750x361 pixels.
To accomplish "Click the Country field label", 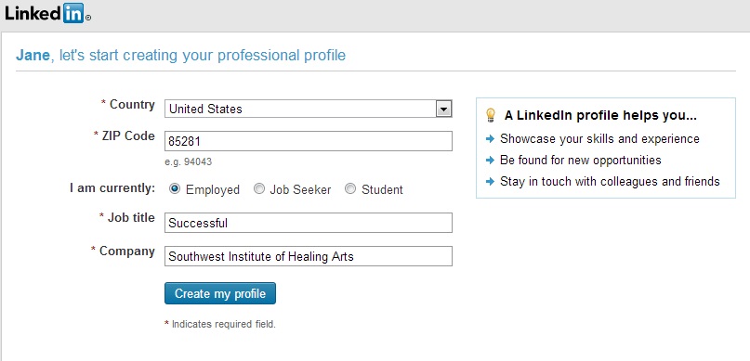I will click(132, 105).
